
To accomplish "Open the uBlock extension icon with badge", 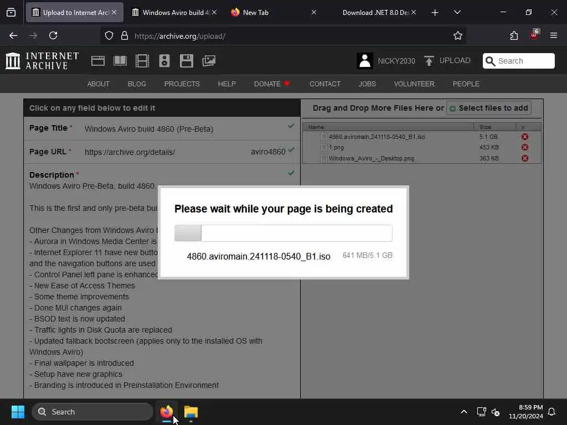I will coord(534,35).
